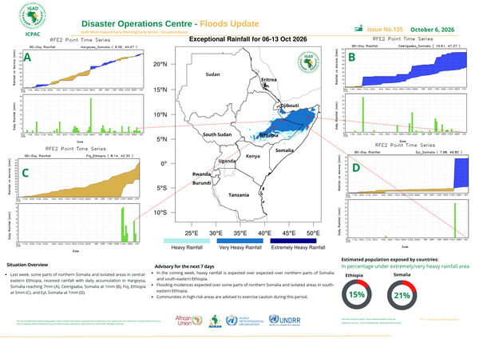Click the 25°E longitude label

pyautogui.click(x=192, y=233)
